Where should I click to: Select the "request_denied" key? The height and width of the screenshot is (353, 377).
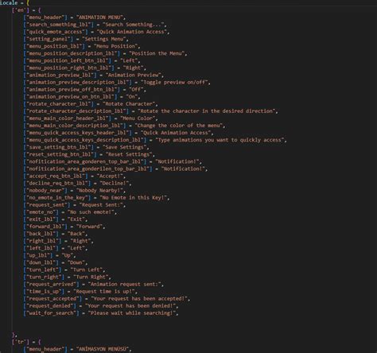pyautogui.click(x=51, y=306)
